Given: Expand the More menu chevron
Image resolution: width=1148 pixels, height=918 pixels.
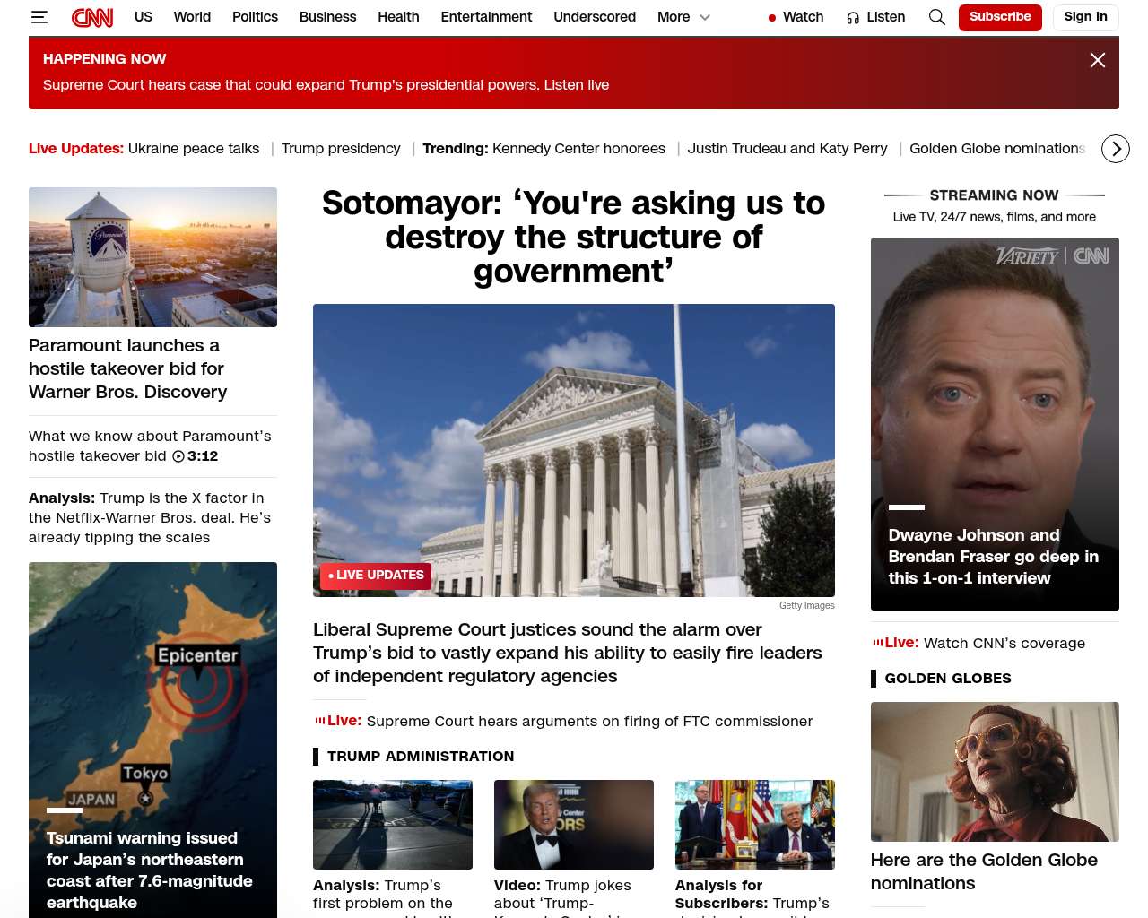Looking at the screenshot, I should (x=705, y=17).
